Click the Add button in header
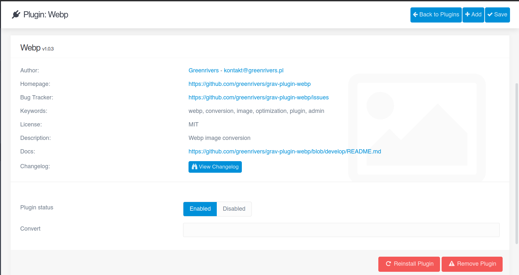 (473, 15)
